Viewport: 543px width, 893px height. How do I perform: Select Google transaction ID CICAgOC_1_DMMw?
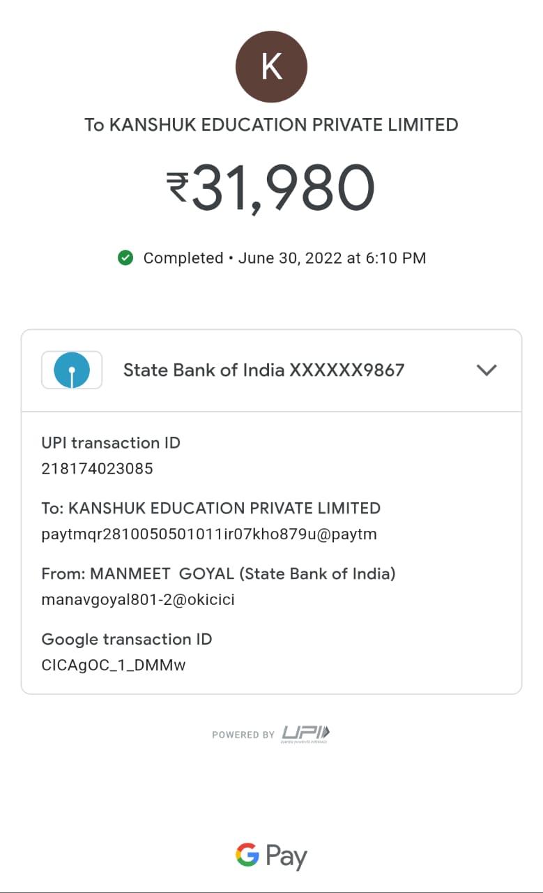[114, 665]
